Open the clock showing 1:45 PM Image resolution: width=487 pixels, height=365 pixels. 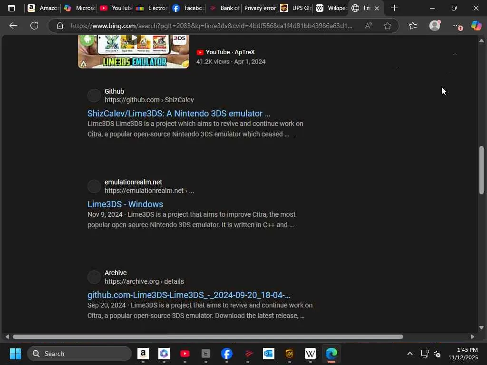(x=463, y=354)
